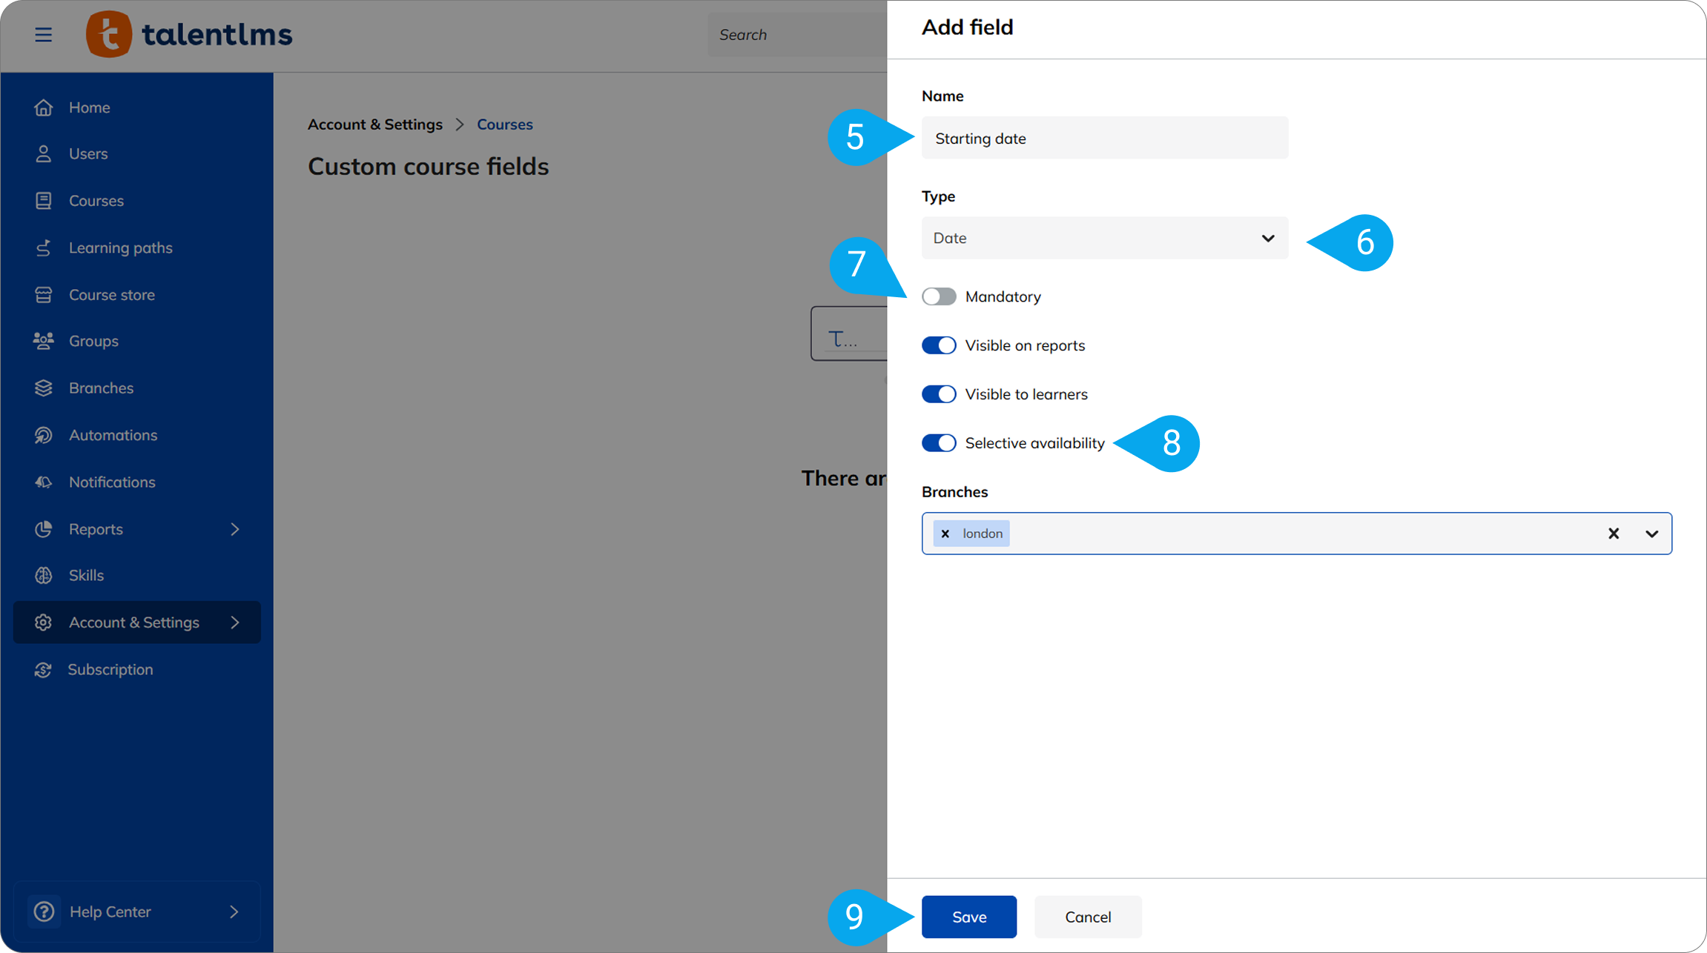Screen dimensions: 1707x953
Task: Enable the Mandatory toggle
Action: (x=939, y=296)
